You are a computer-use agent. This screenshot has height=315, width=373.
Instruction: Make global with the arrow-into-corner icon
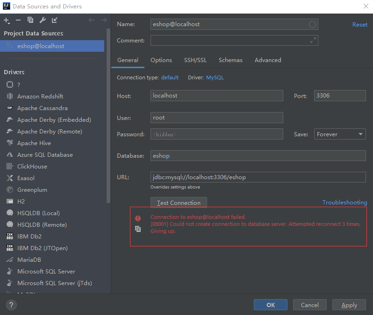[55, 20]
